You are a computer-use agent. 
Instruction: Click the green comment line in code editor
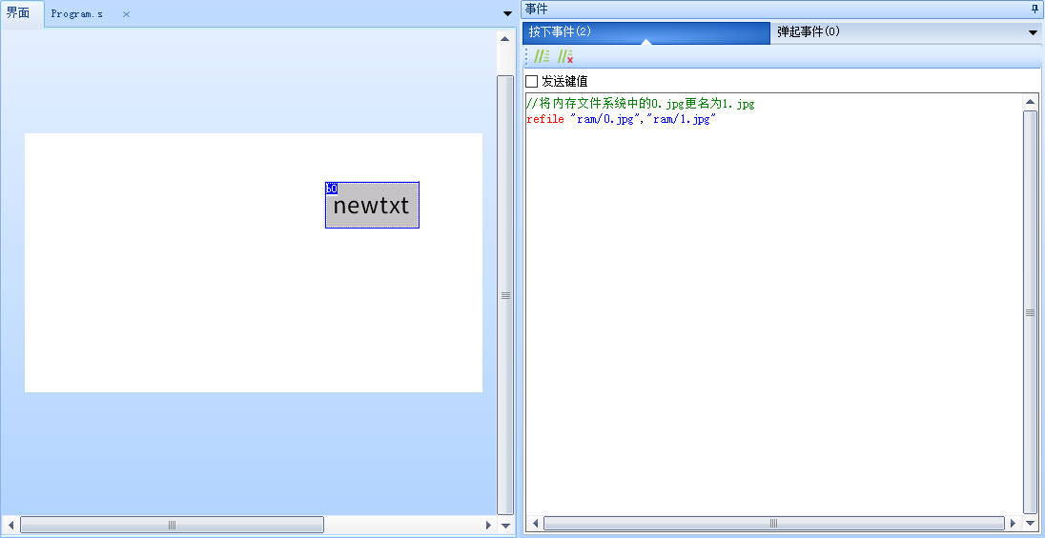pos(640,104)
